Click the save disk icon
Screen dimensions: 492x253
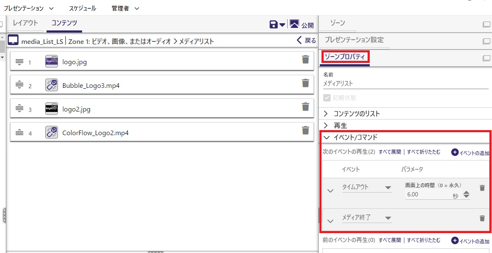point(273,24)
